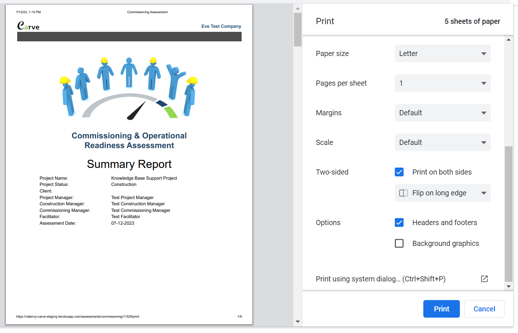
Task: Open the Pages per sheet dropdown
Action: pos(443,83)
